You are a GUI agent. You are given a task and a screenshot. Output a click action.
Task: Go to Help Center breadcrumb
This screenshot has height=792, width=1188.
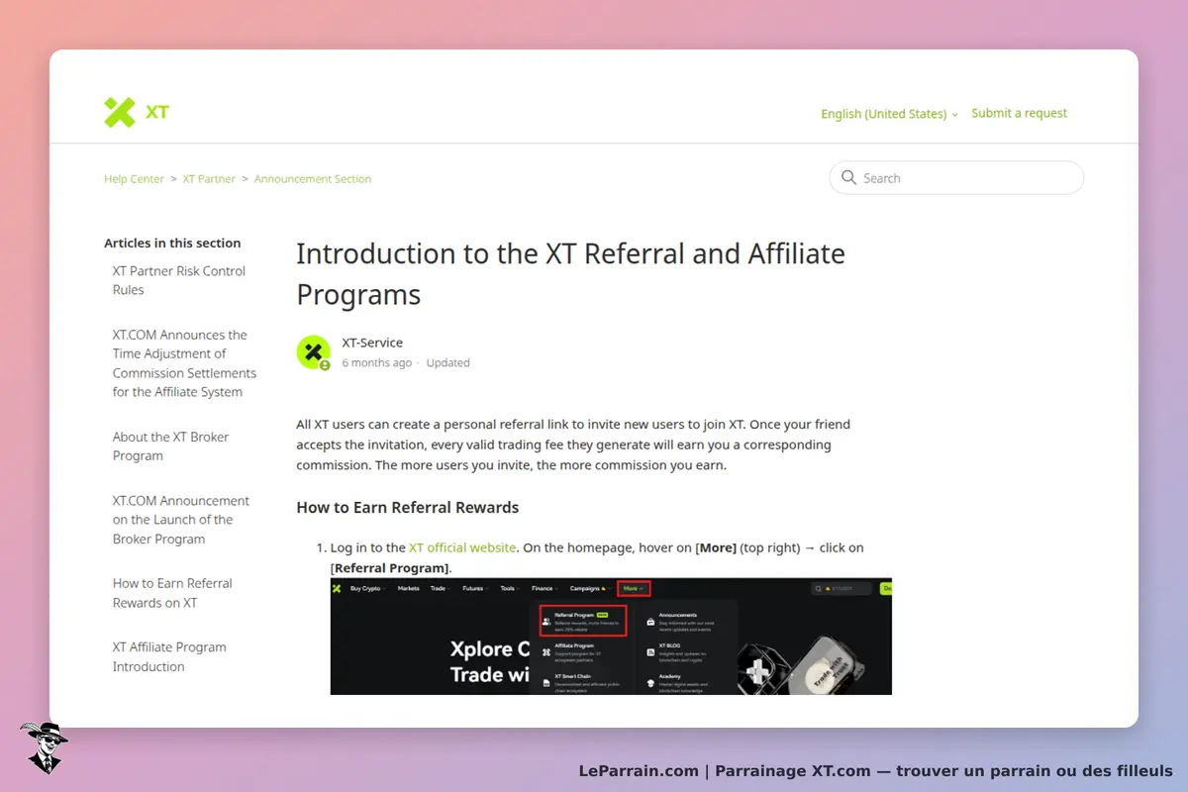134,179
